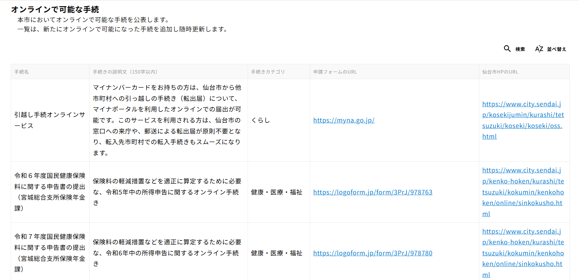Click the 令和6年度国民健康保険料 procedure name cell

pos(50,192)
